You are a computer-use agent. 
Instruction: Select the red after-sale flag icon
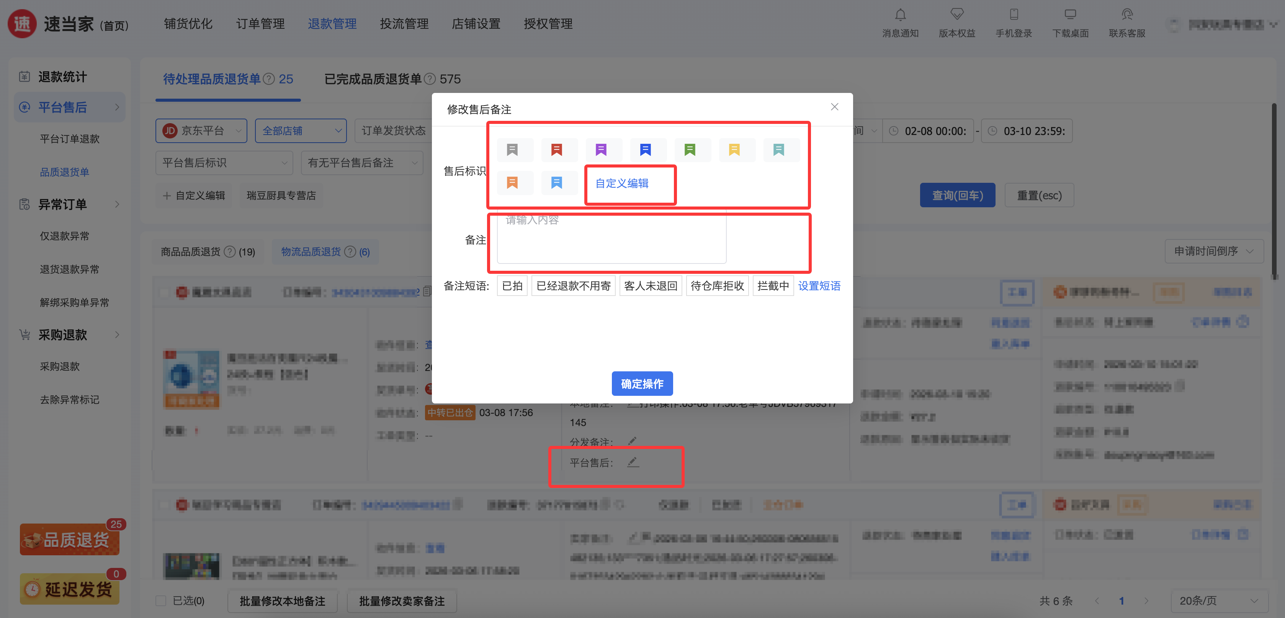(x=557, y=150)
